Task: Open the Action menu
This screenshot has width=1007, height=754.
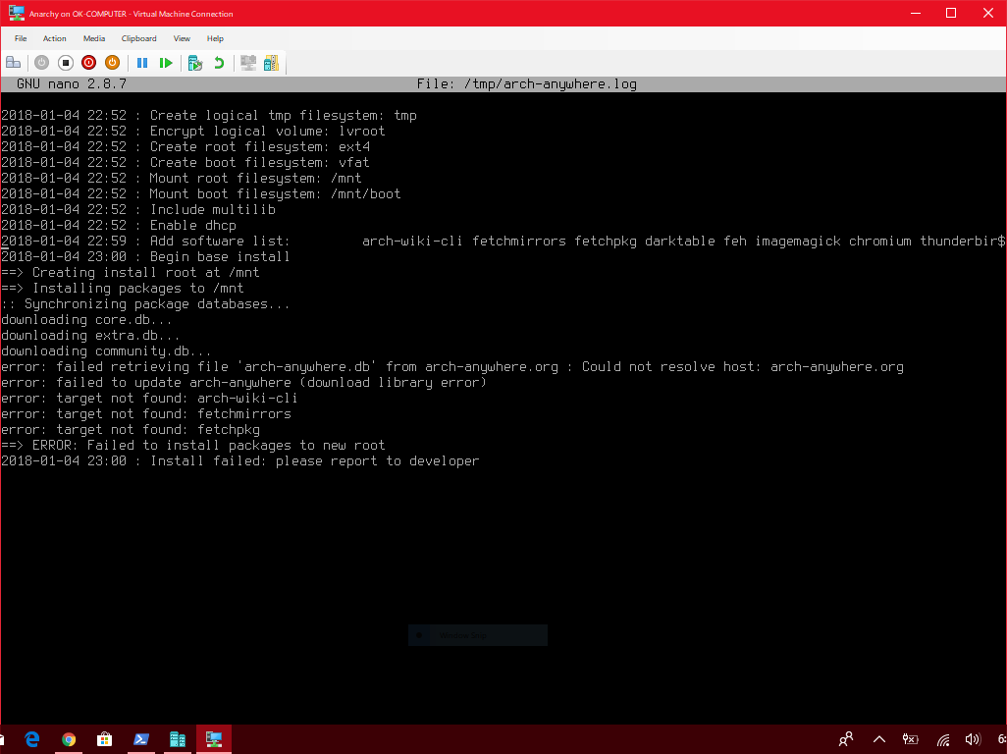Action: pyautogui.click(x=55, y=38)
